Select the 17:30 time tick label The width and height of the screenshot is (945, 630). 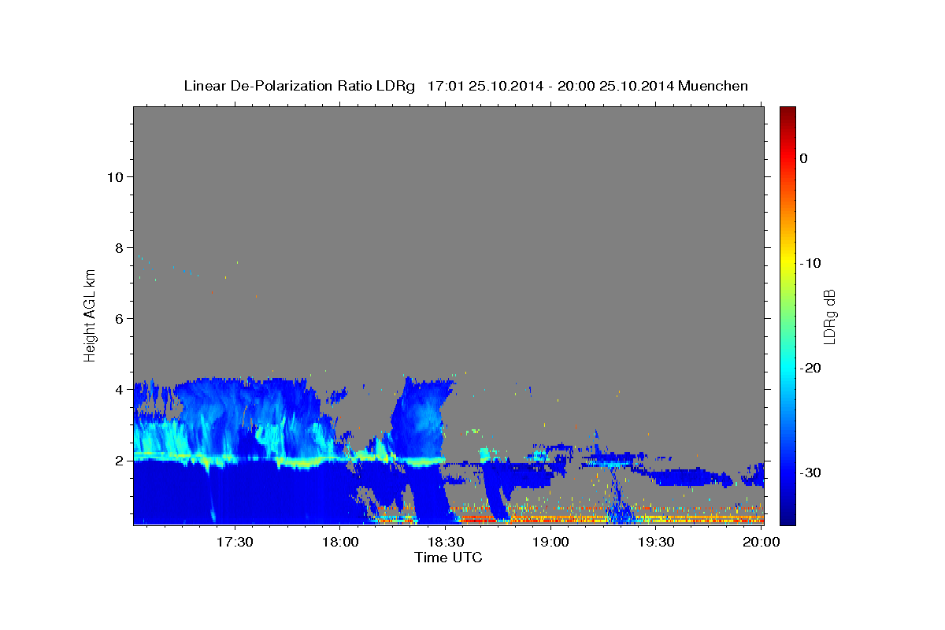235,543
